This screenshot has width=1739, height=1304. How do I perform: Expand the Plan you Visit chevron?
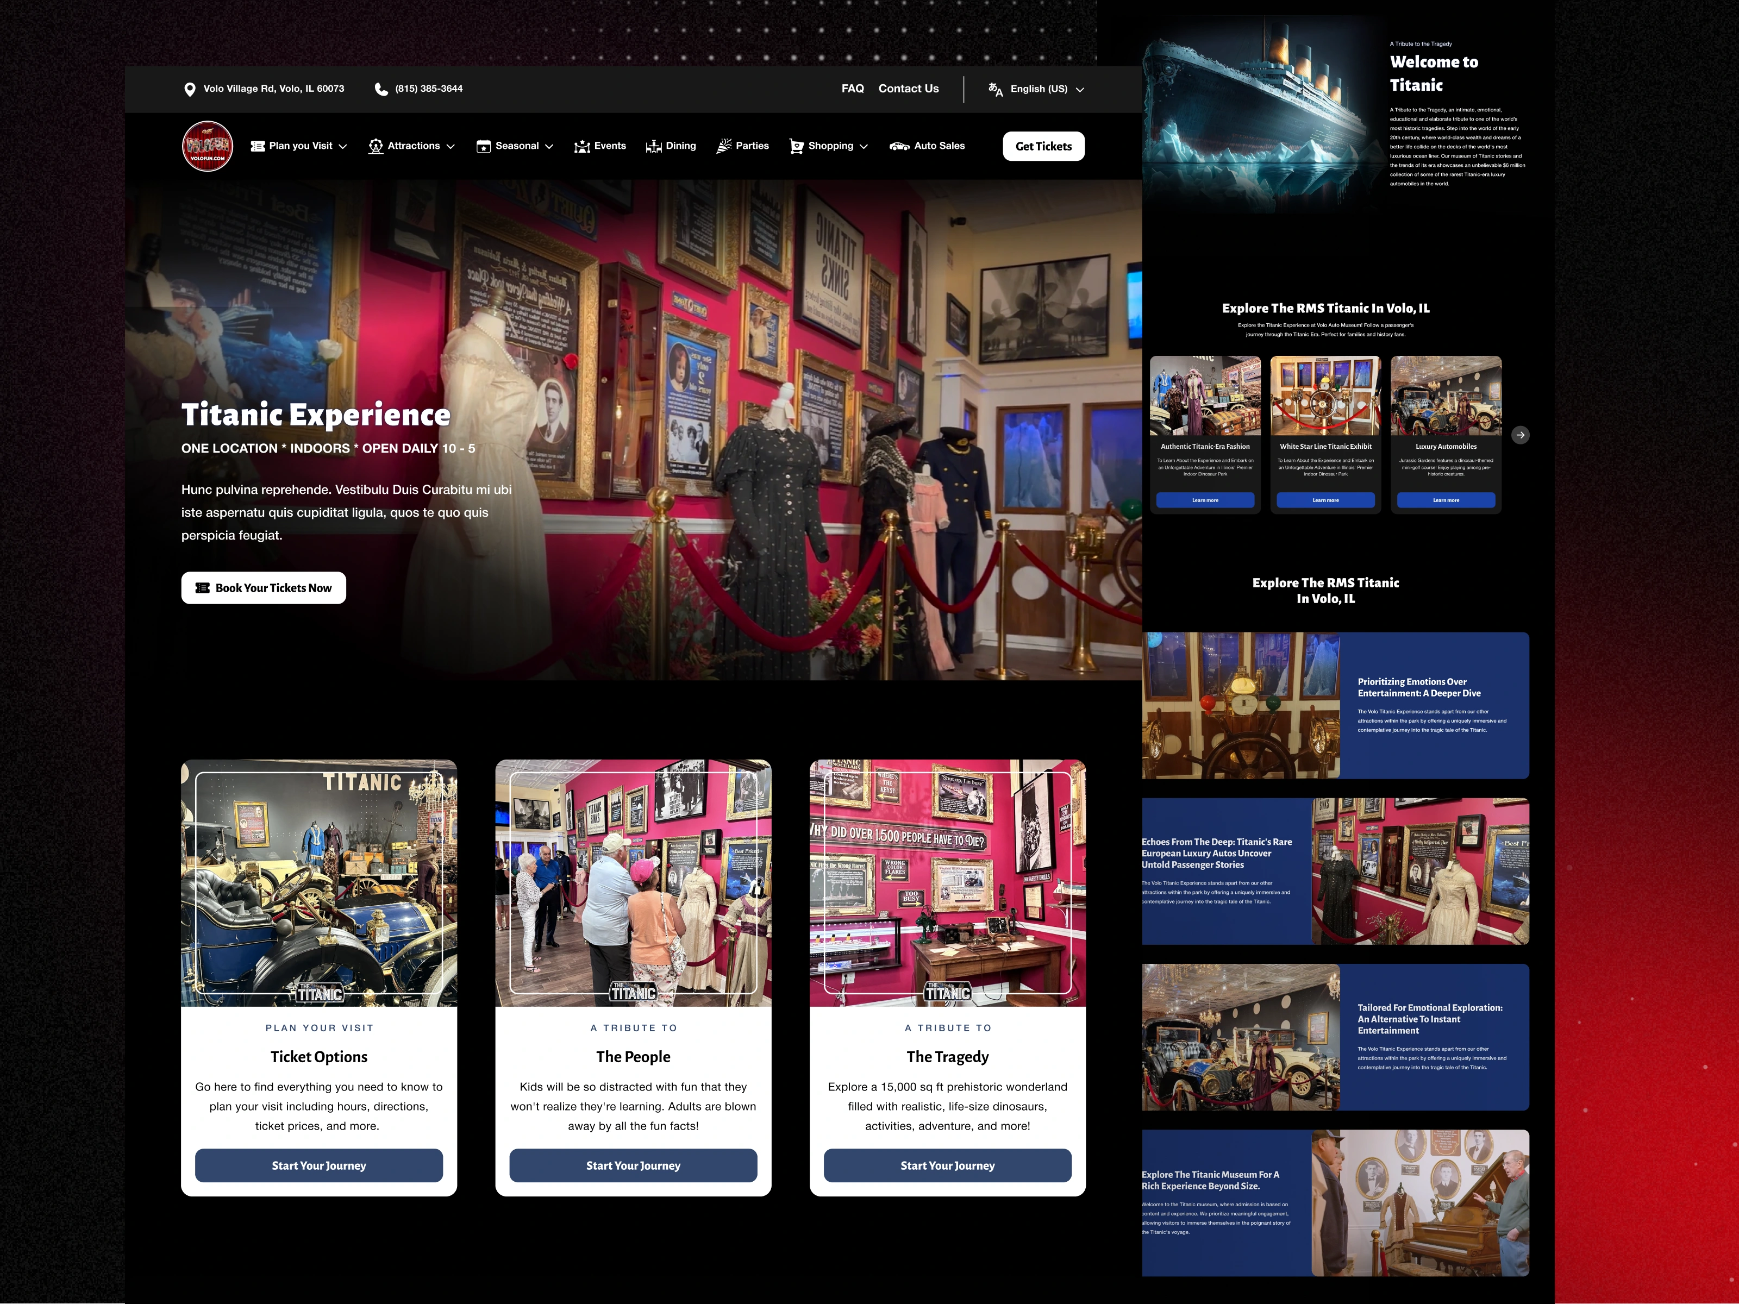(343, 147)
